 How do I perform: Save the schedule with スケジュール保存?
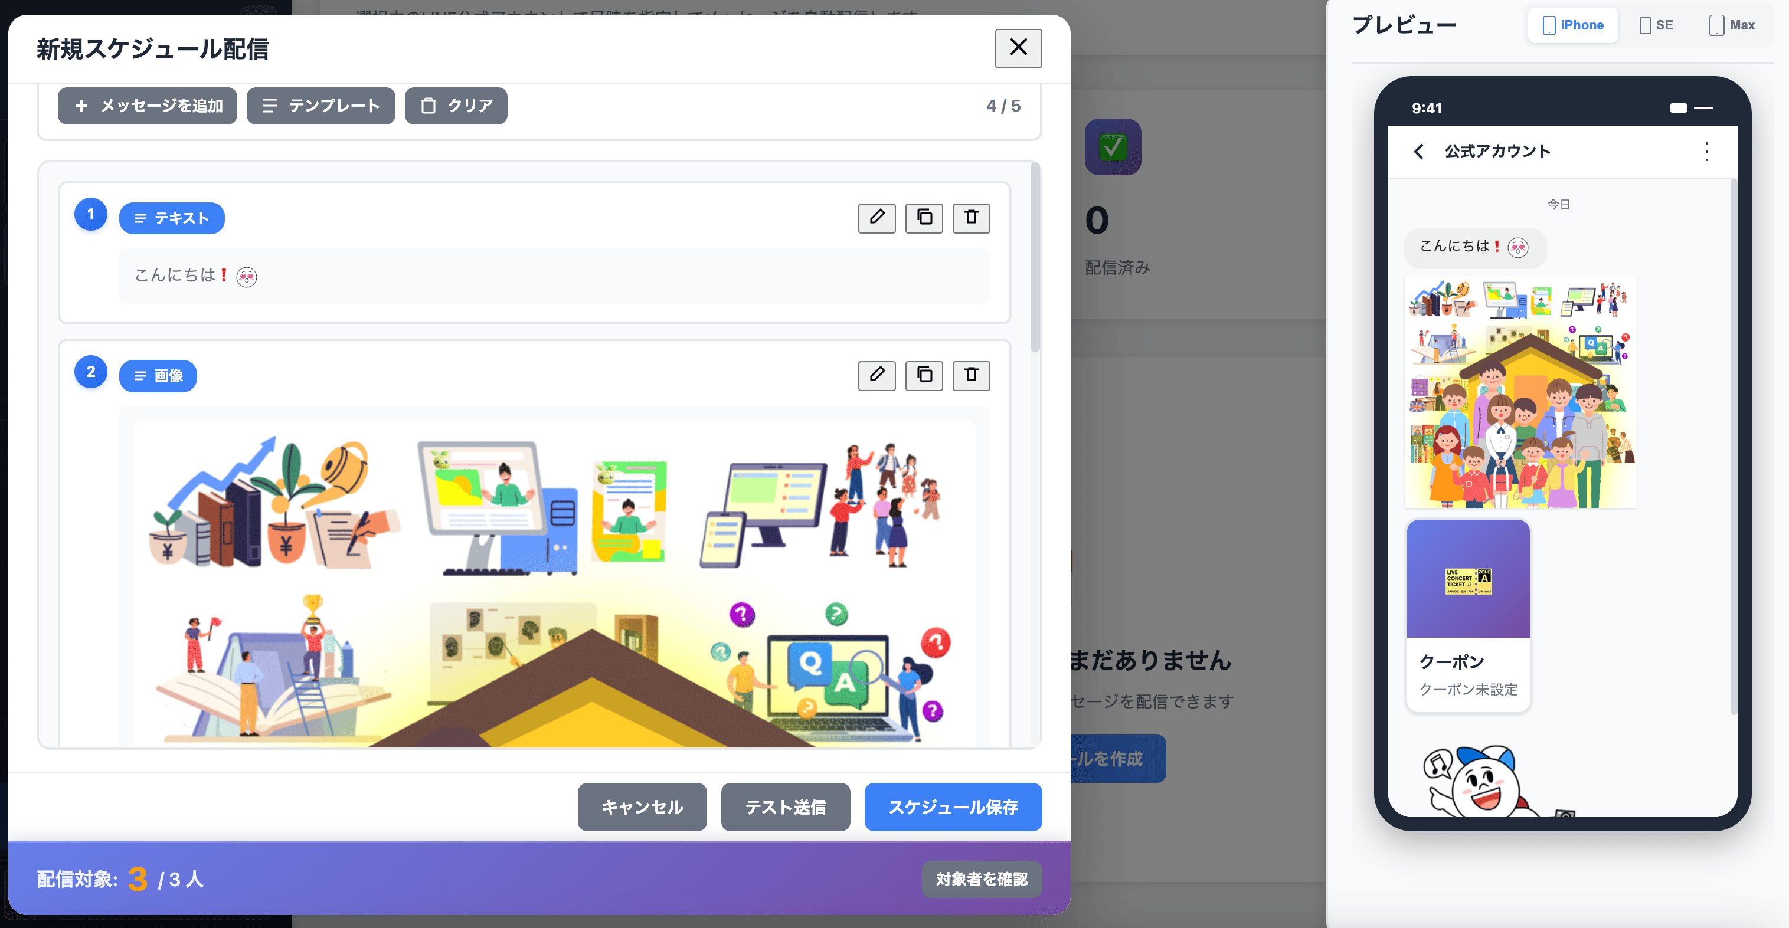tap(953, 806)
